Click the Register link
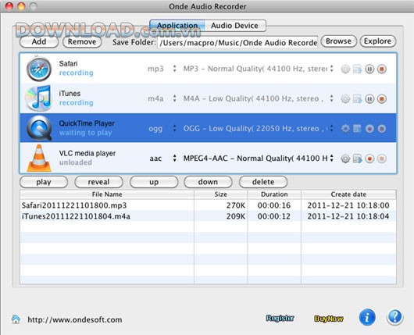Image resolution: width=414 pixels, height=335 pixels. pyautogui.click(x=280, y=319)
